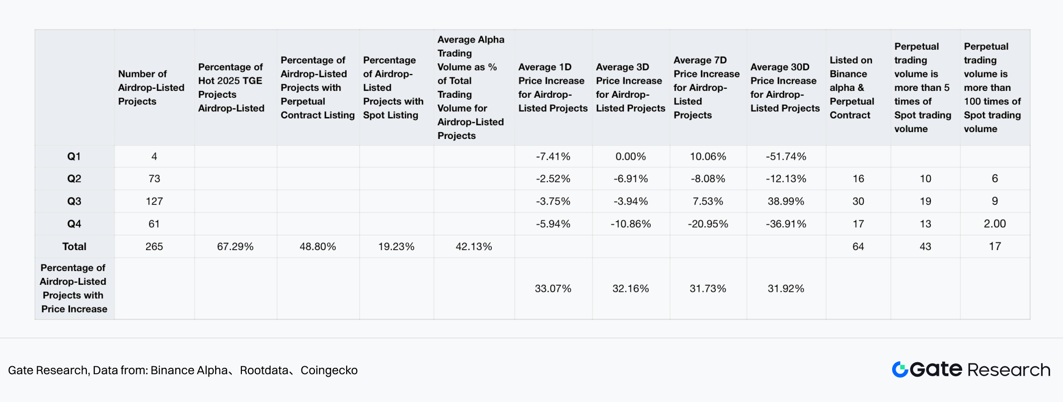Select the 'Number of Airdrop-Listed Projects' column header

pyautogui.click(x=151, y=87)
